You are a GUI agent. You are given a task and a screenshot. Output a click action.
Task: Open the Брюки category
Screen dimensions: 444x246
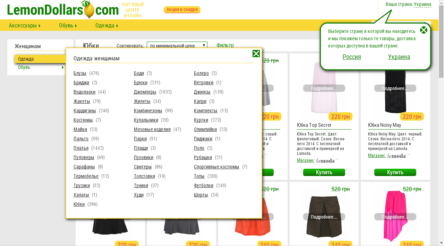coord(140,82)
